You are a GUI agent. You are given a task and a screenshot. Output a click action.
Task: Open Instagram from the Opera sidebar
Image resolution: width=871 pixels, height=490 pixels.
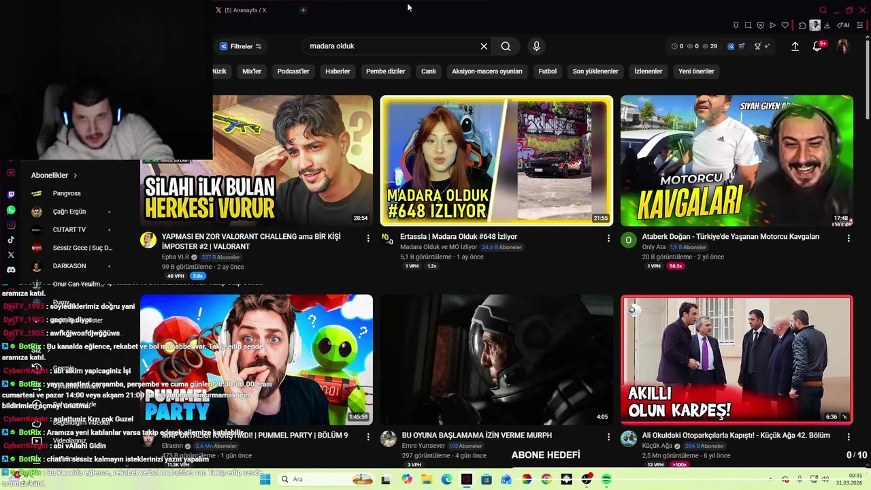[11, 225]
